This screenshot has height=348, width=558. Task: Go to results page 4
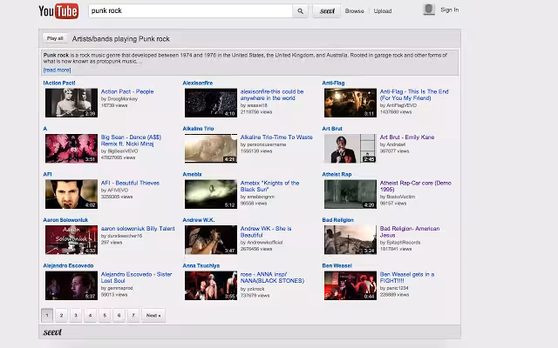90,315
